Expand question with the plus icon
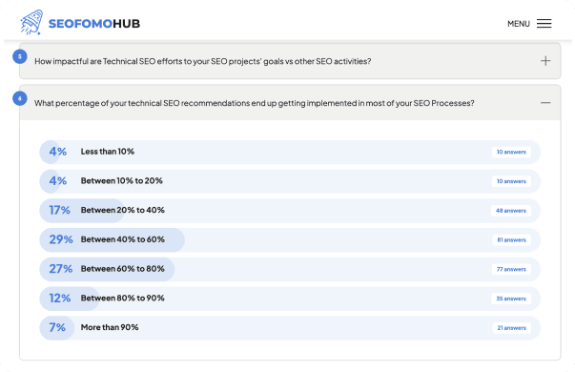 pyautogui.click(x=545, y=61)
